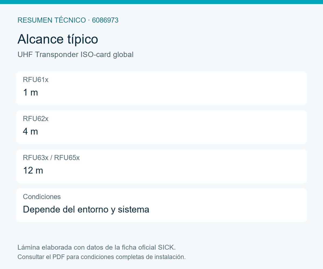Click the Condiciones label
This screenshot has width=323, height=269.
(x=42, y=197)
